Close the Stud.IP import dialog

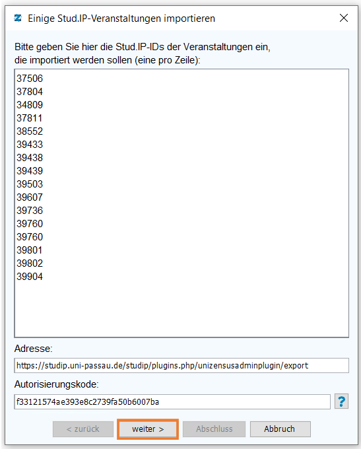[x=344, y=18]
